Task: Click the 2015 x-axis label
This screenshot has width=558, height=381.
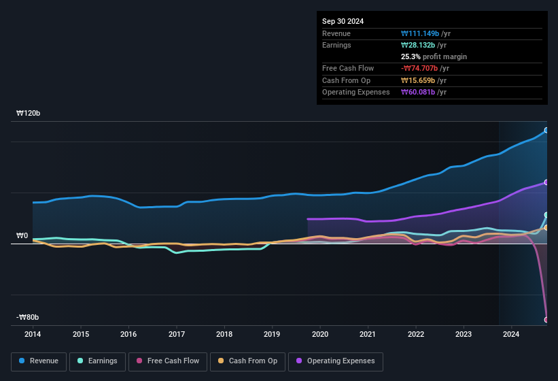Action: coord(81,334)
